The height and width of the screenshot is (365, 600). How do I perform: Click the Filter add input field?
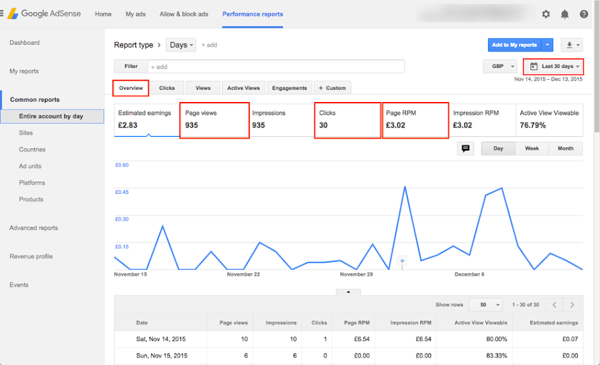pyautogui.click(x=276, y=66)
